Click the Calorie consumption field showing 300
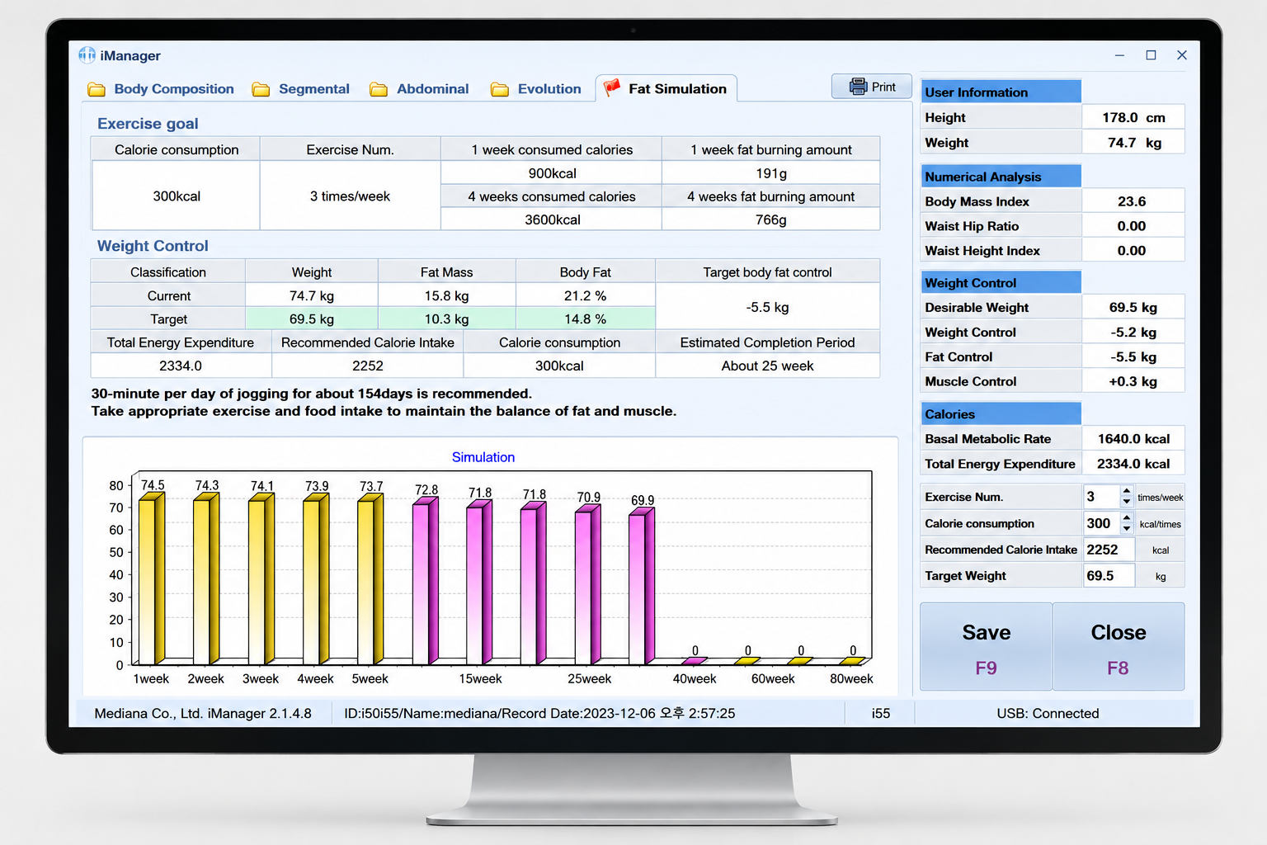This screenshot has height=845, width=1267. (1102, 523)
